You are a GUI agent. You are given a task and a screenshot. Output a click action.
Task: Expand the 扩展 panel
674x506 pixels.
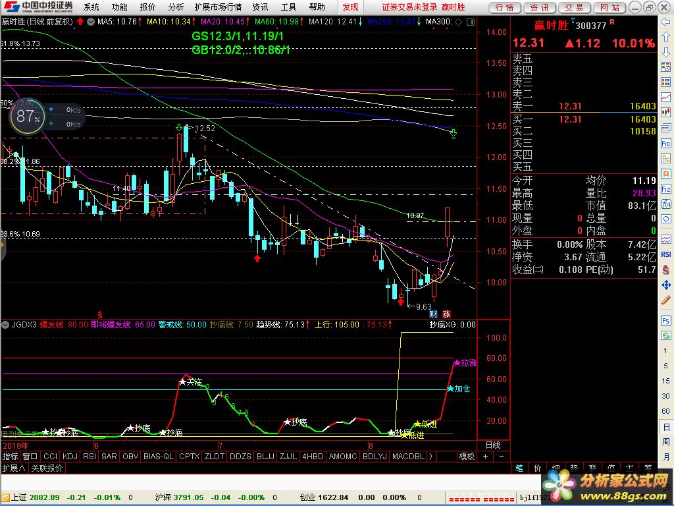(x=14, y=468)
